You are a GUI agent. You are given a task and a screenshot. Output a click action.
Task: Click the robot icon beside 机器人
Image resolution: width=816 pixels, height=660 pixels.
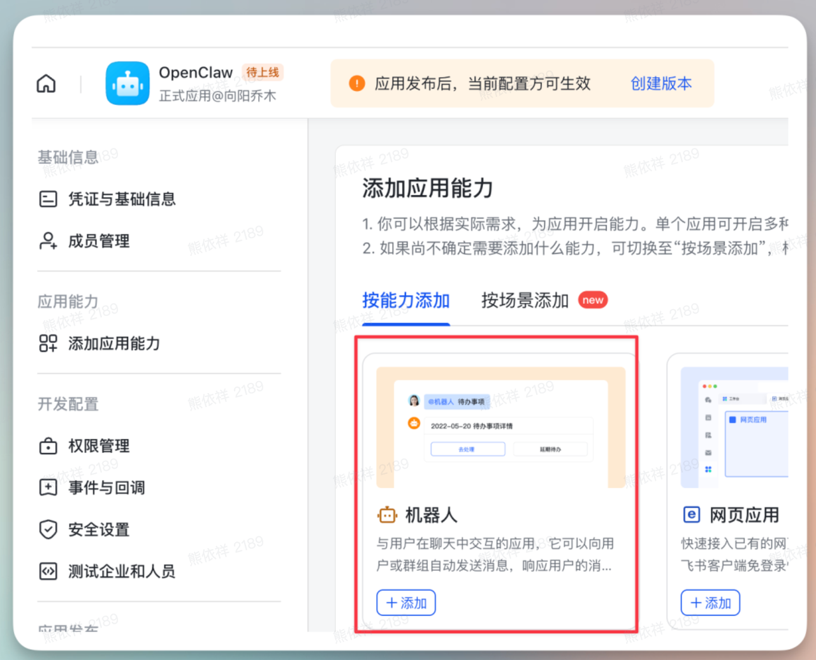[x=388, y=515]
